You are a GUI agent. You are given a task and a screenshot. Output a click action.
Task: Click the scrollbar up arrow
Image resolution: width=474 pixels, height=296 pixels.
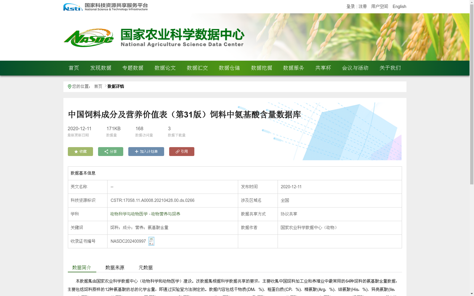point(472,2)
